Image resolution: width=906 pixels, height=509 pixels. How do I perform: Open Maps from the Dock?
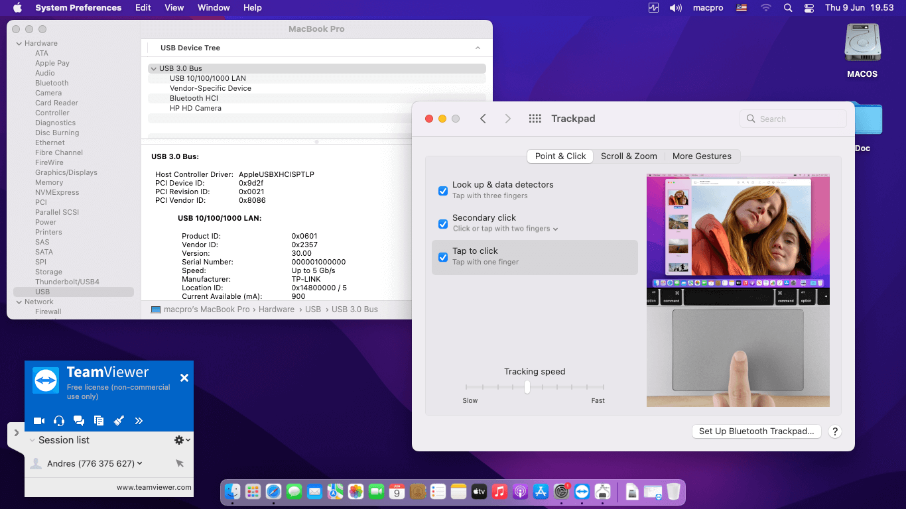coord(335,491)
